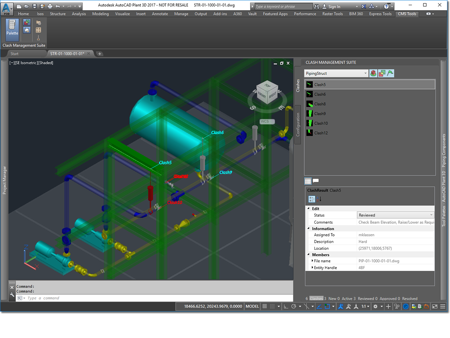Select Clash10 in the clash list
Screen dimensions: 450x338
coord(321,123)
